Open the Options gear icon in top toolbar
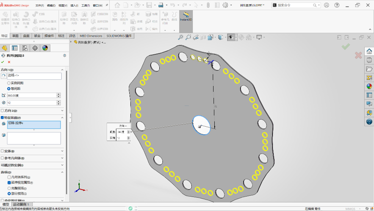374x211 pixels. 225,5
